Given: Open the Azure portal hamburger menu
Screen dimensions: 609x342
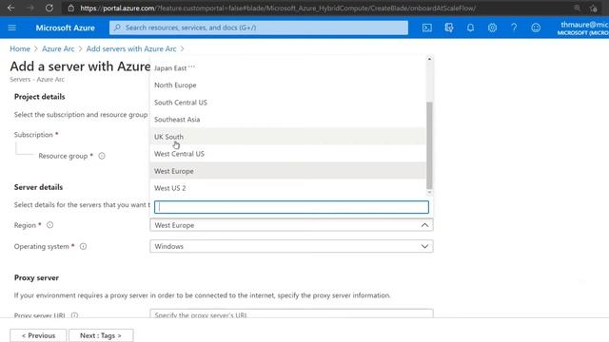Looking at the screenshot, I should 11,28.
